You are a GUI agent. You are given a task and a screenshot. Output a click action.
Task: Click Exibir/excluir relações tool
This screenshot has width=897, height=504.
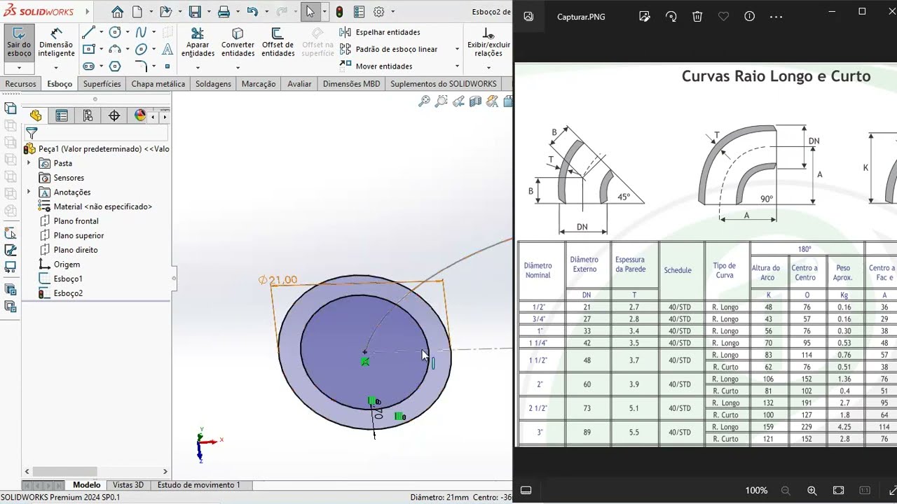tap(488, 43)
